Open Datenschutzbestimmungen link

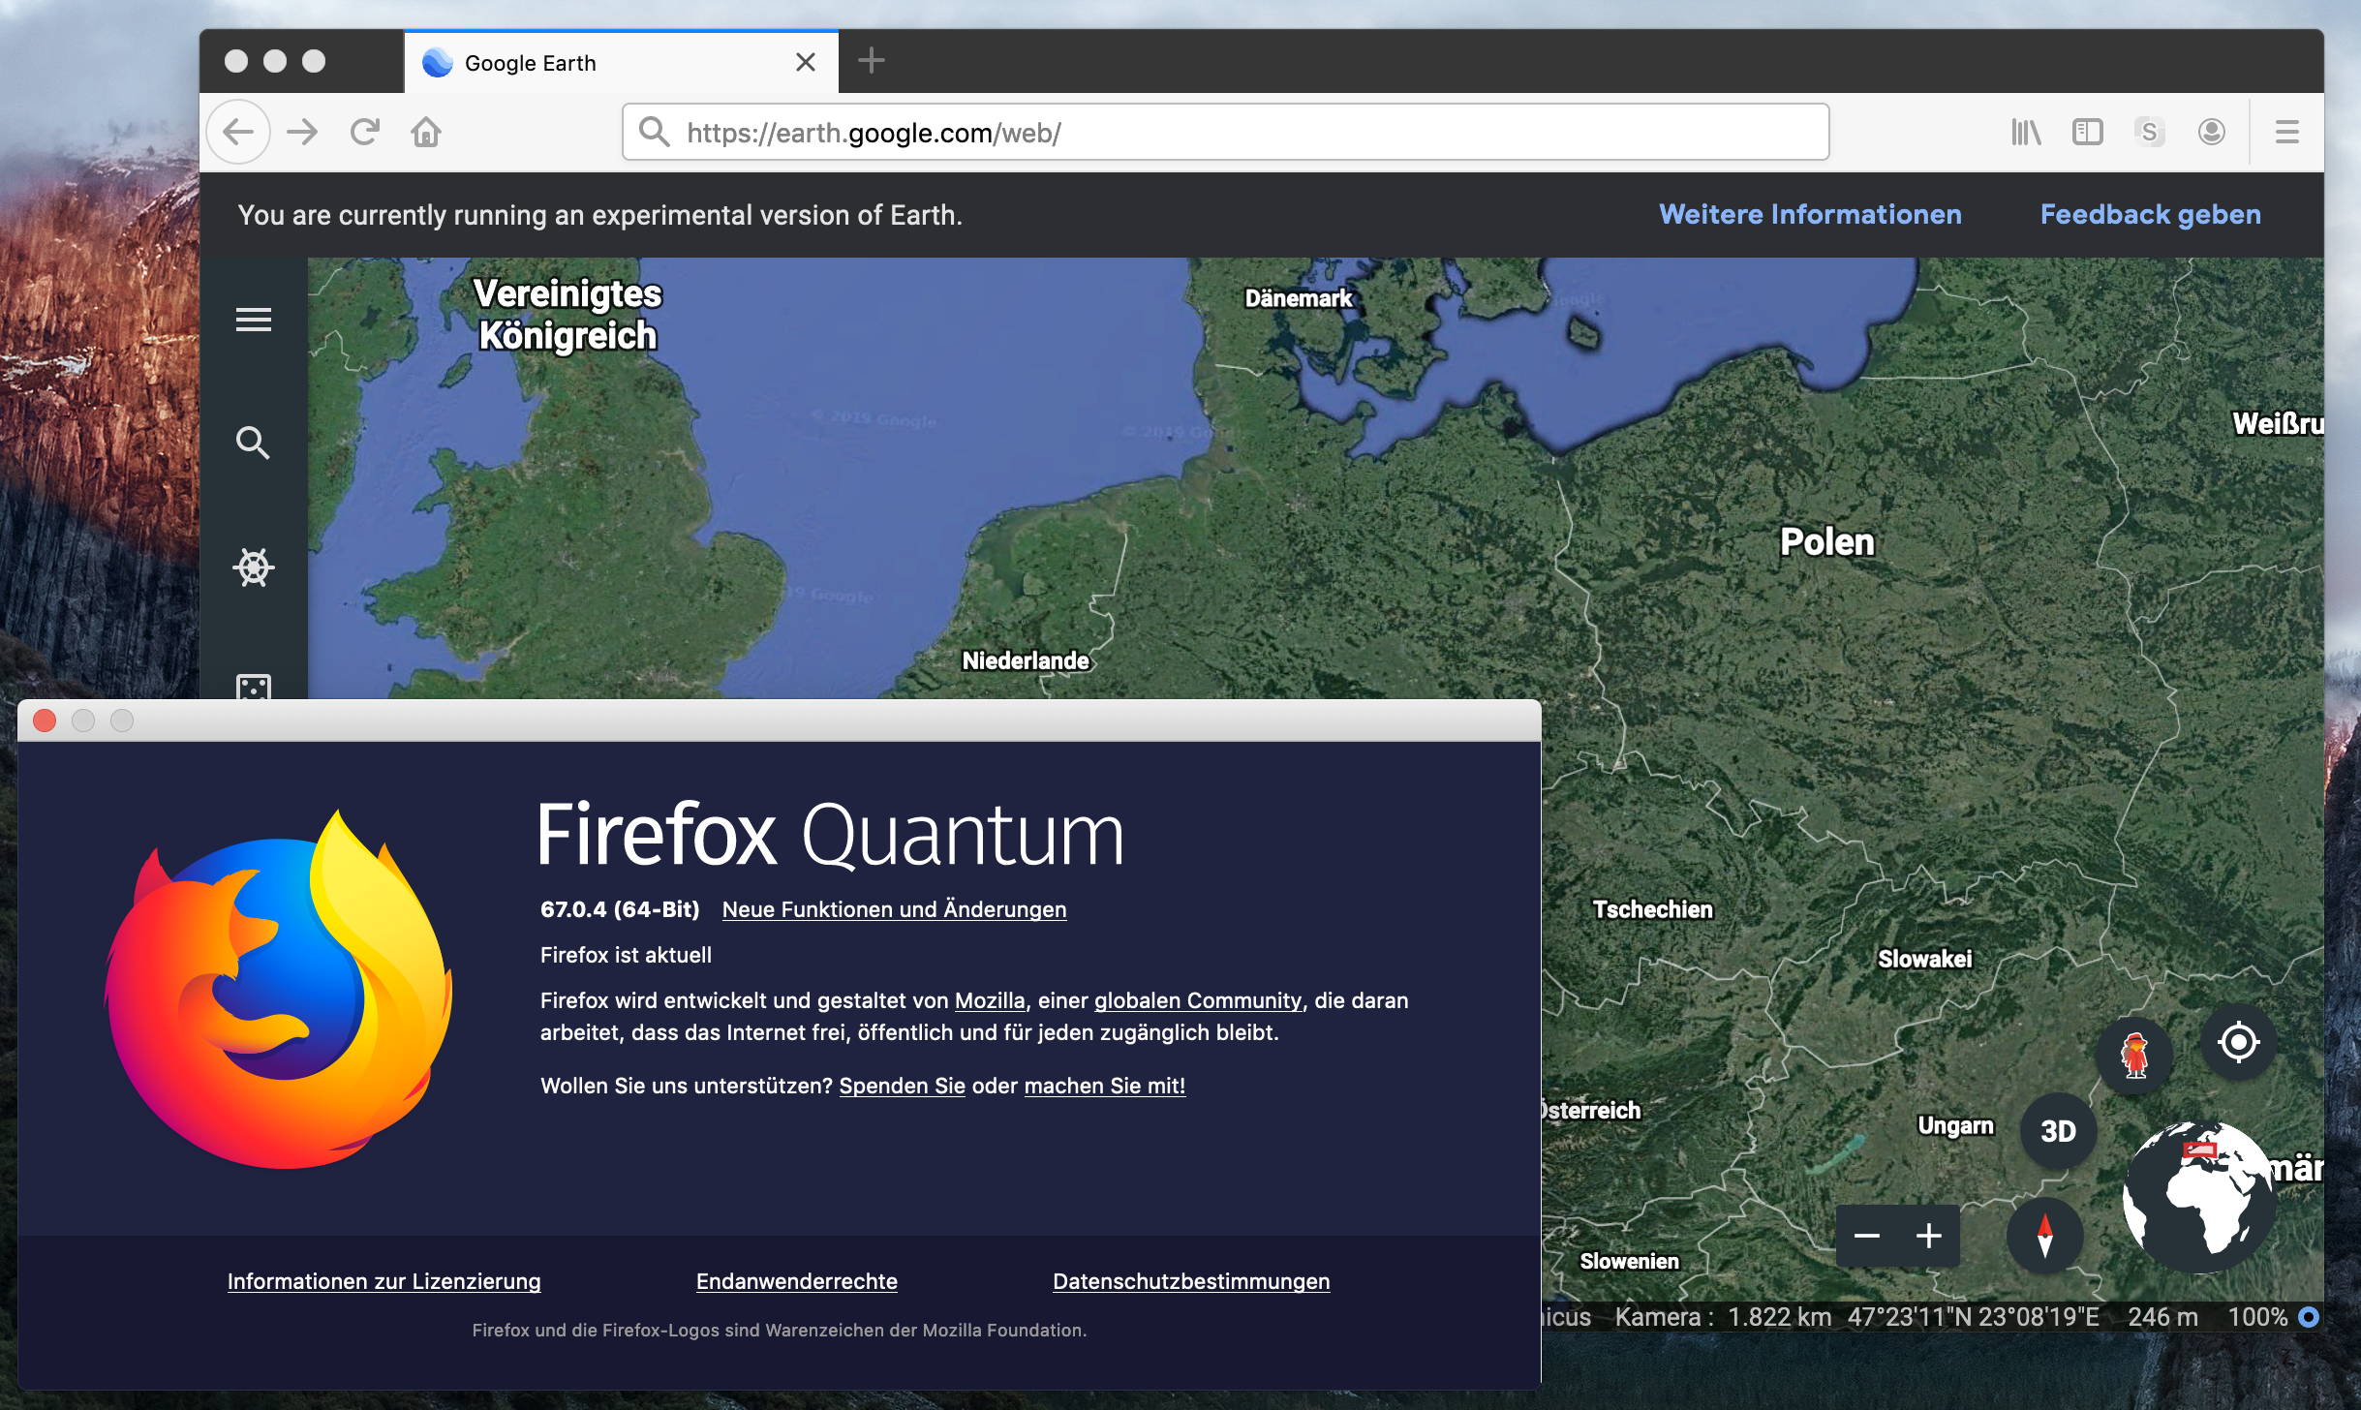point(1191,1281)
